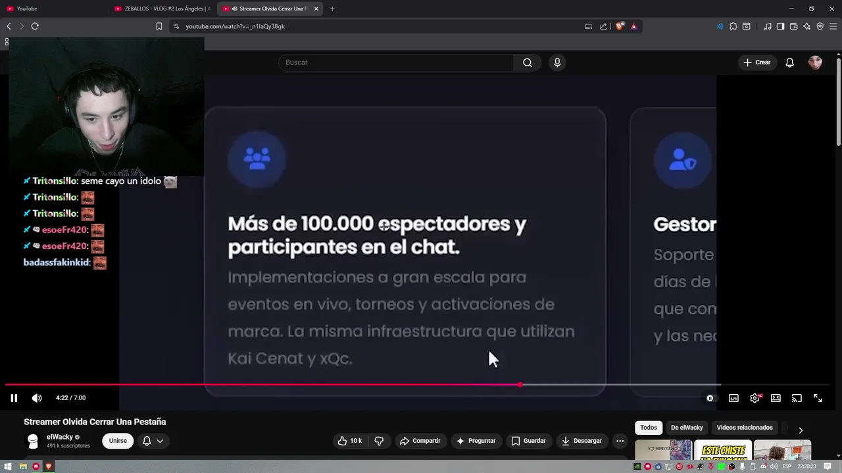Open the Brave Rewards triangle icon
Screen dimensions: 842x473
click(633, 26)
